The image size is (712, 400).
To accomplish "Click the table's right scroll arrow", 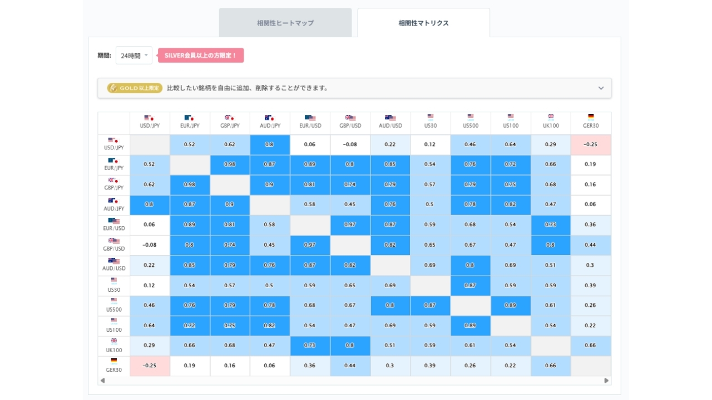I will click(x=606, y=381).
